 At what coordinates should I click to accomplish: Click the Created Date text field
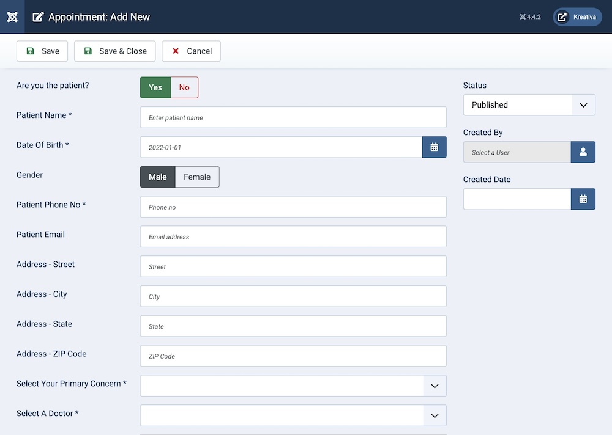[x=517, y=199]
